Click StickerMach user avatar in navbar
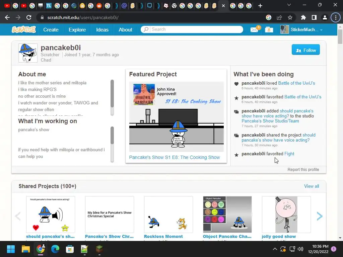 pyautogui.click(x=284, y=29)
